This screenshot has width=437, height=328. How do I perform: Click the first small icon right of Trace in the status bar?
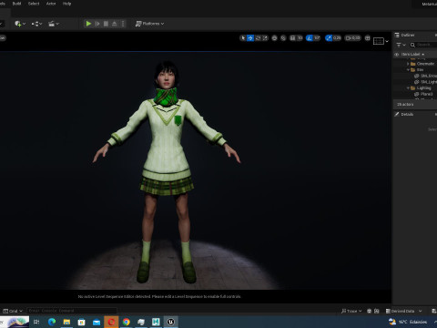370,311
